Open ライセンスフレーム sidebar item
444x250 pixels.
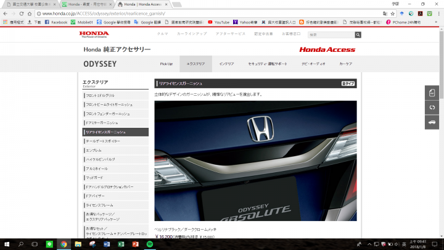pyautogui.click(x=115, y=205)
